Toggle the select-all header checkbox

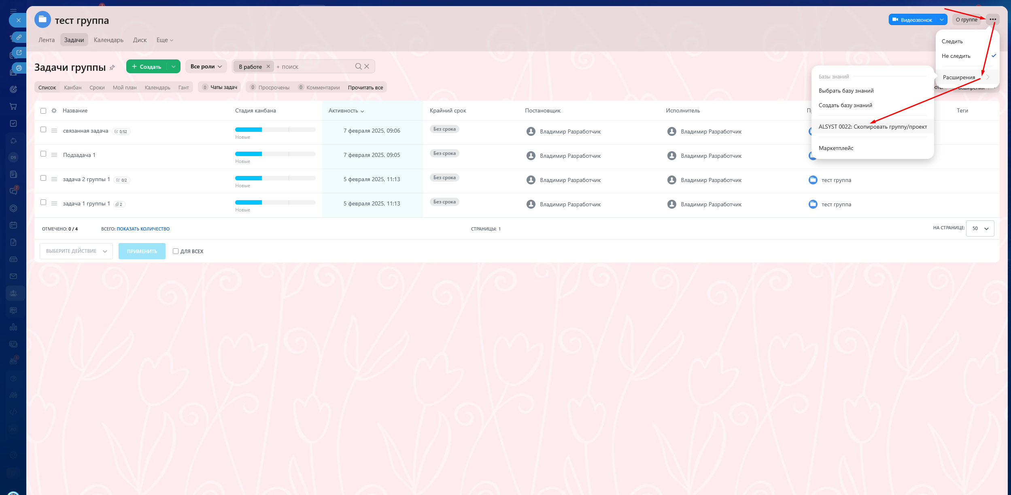coord(43,111)
